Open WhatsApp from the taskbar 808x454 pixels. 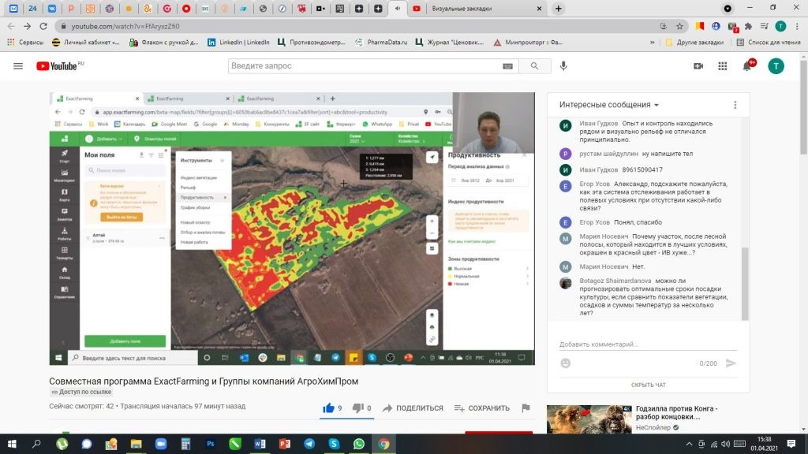click(x=359, y=444)
